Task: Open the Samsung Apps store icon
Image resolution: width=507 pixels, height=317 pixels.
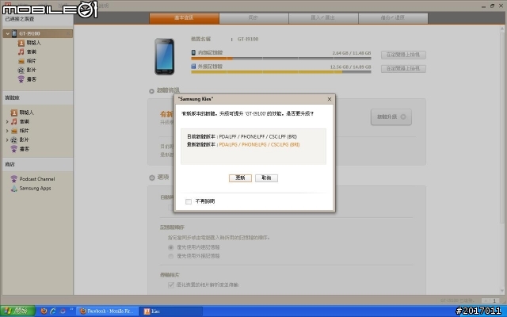Action: (x=14, y=189)
